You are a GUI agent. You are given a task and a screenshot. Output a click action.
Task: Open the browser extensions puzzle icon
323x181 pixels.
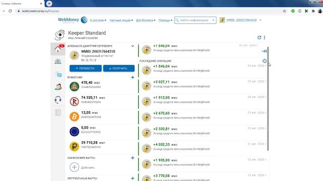313,11
